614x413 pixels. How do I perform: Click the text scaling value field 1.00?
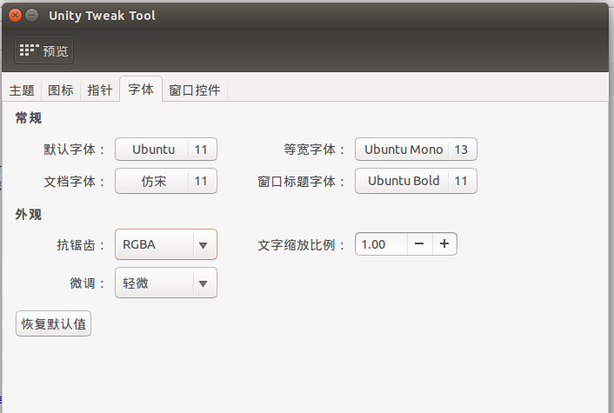coord(382,243)
